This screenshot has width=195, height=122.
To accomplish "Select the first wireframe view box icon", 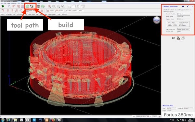I will pos(69,7).
